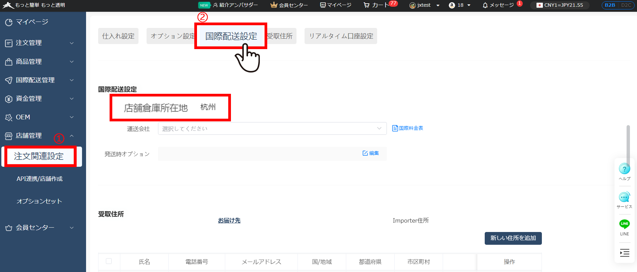Image resolution: width=637 pixels, height=272 pixels.
Task: Click the NEW badge in top bar
Action: point(204,5)
